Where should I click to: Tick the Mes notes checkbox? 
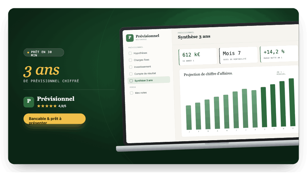coord(132,93)
